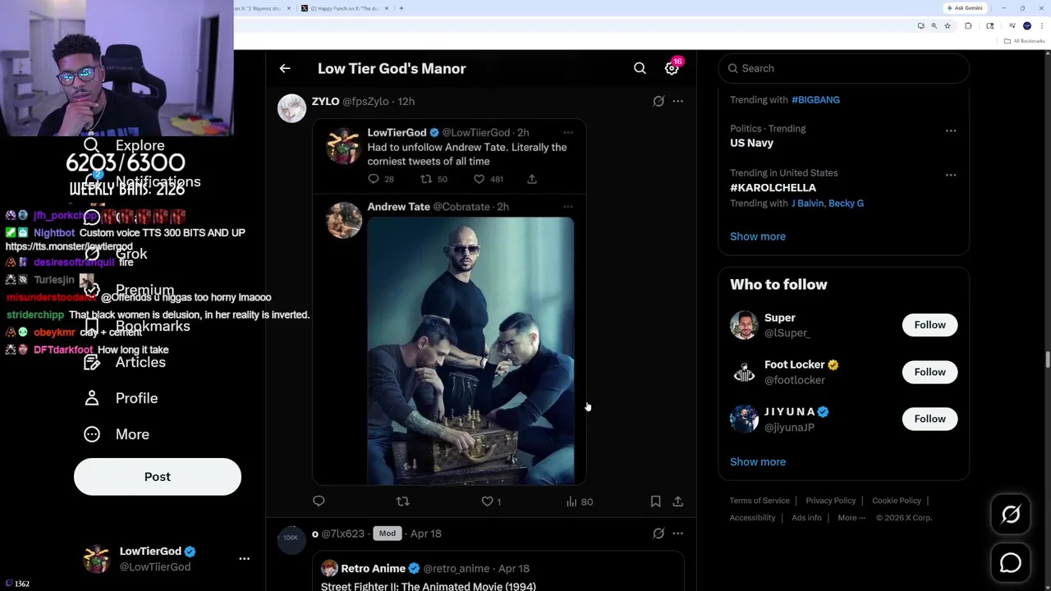This screenshot has width=1051, height=591.
Task: Bookmark this page with the star icon
Action: coord(947,26)
